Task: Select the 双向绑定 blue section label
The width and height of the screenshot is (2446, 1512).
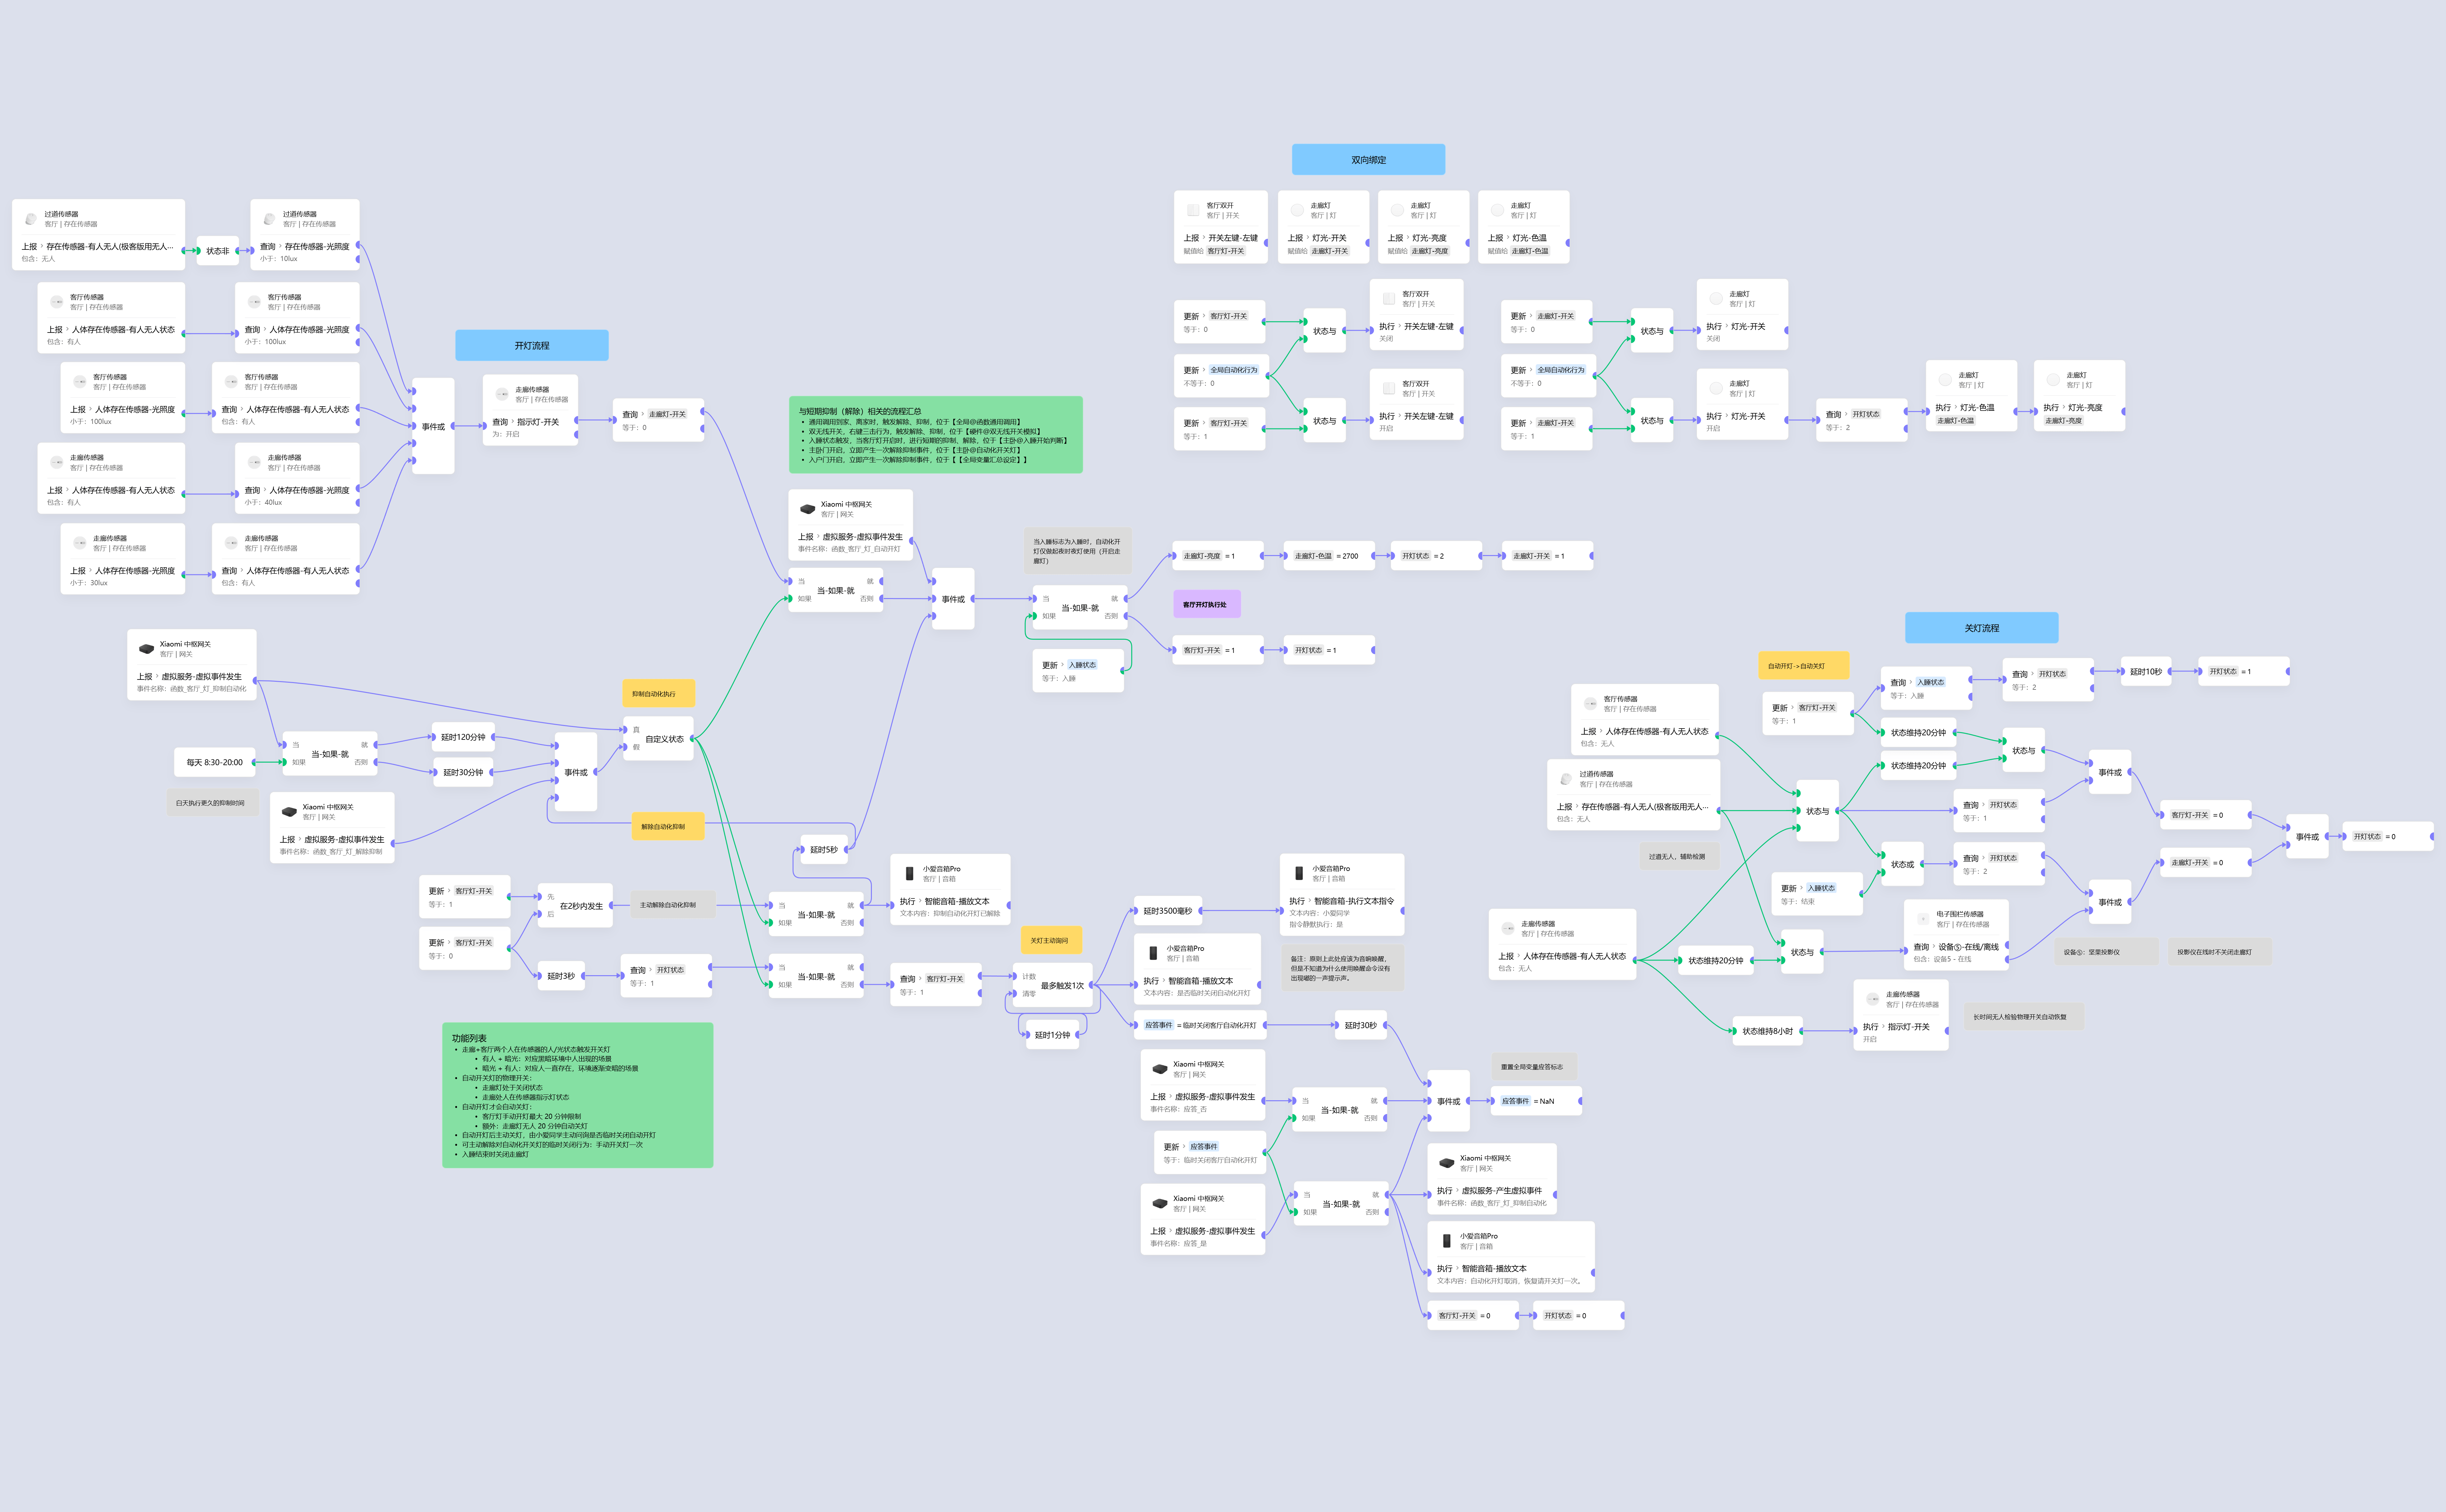Action: point(1368,159)
